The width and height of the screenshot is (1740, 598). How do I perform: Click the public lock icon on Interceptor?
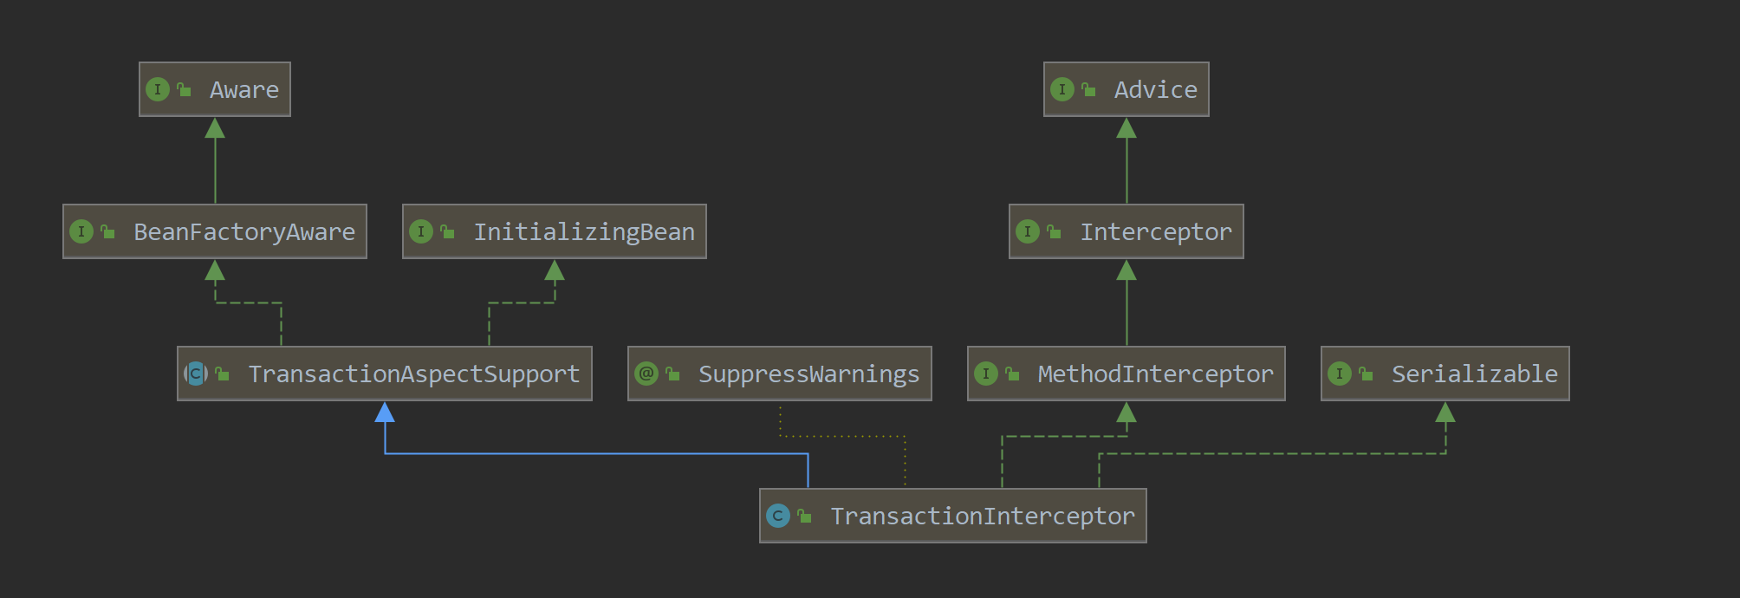(1054, 231)
